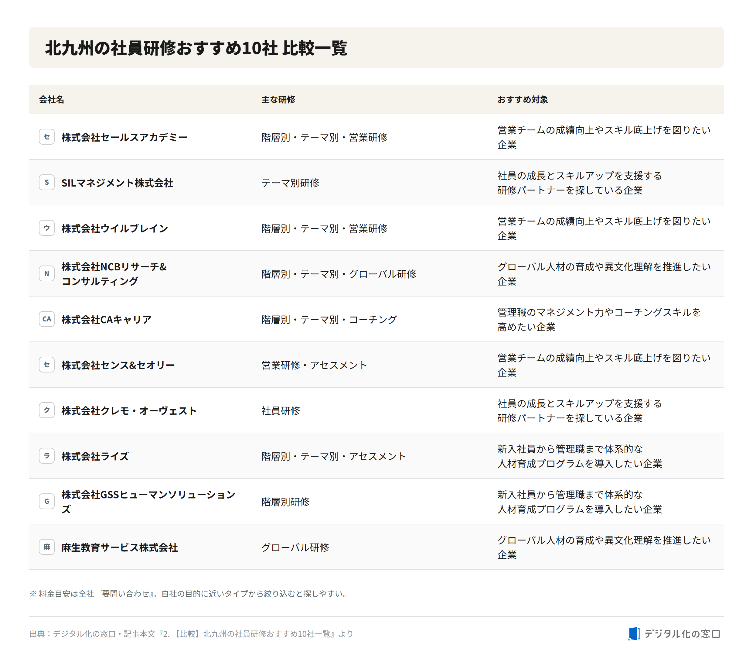Select company name 株式会社ウイルブレイン

click(115, 228)
